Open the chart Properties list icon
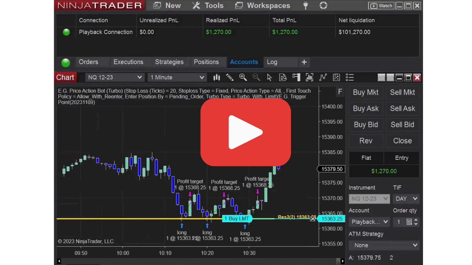The height and width of the screenshot is (265, 472). pos(350,77)
